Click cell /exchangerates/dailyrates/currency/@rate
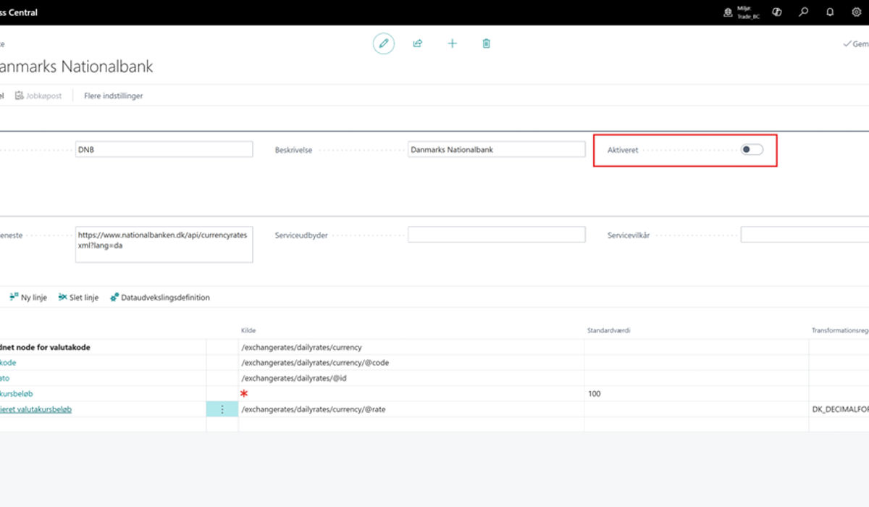 [x=411, y=409]
